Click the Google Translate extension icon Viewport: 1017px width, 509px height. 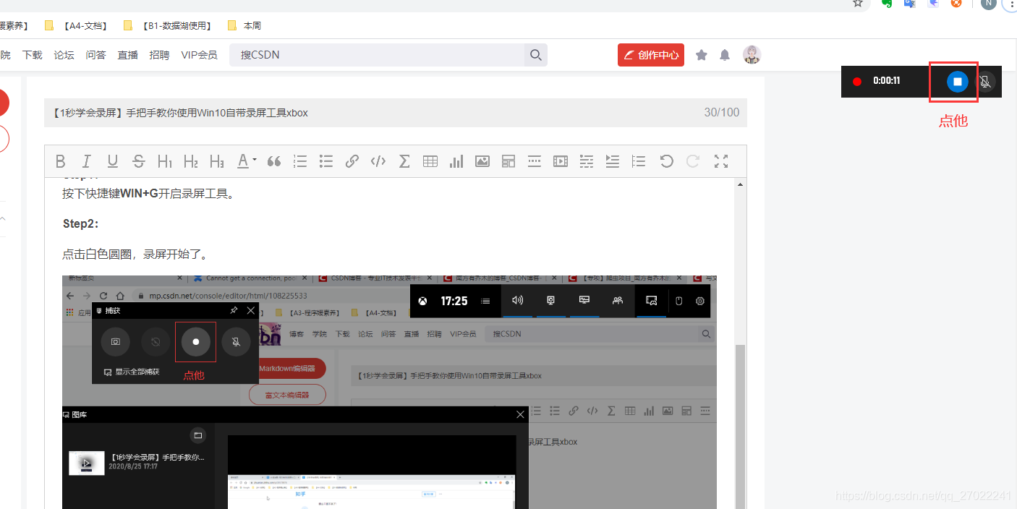(x=909, y=4)
